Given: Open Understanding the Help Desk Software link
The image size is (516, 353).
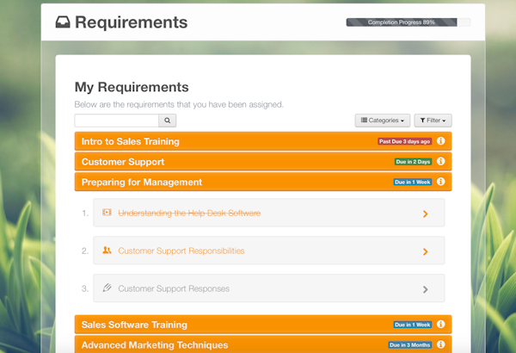Looking at the screenshot, I should point(189,214).
